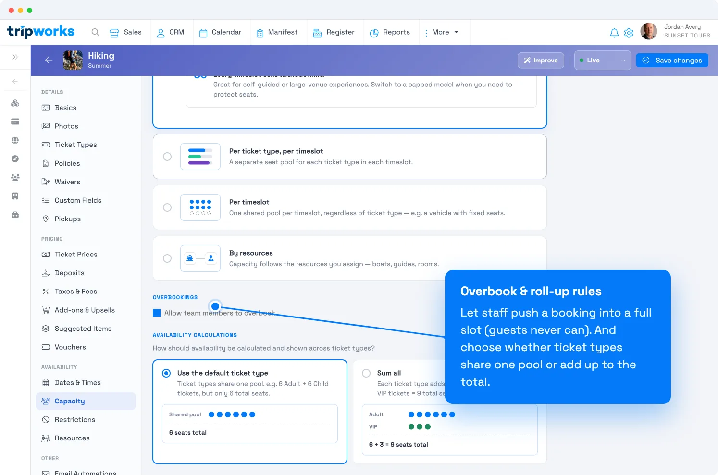Open the globe icon in left rail
This screenshot has height=475, width=718.
[15, 140]
